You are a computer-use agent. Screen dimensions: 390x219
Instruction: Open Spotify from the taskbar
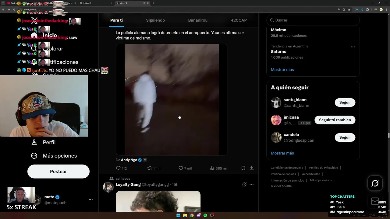(205, 215)
